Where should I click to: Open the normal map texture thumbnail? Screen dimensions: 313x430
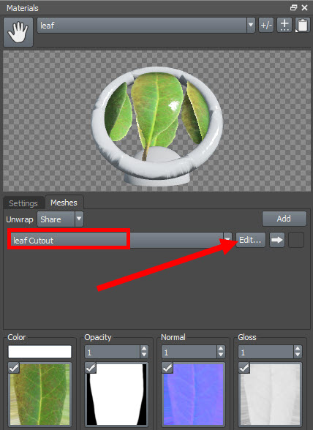tap(193, 394)
